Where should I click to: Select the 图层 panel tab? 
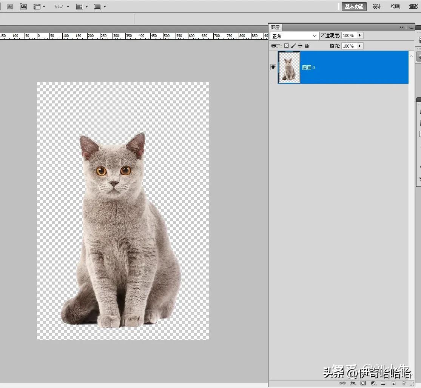pyautogui.click(x=275, y=27)
